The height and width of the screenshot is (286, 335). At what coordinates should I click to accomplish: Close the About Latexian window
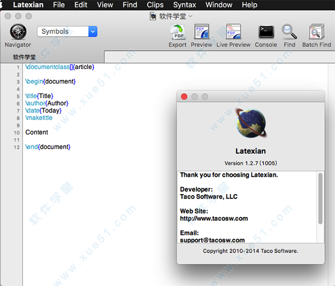pyautogui.click(x=184, y=96)
